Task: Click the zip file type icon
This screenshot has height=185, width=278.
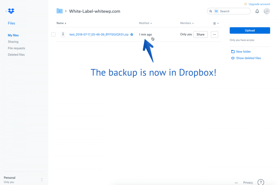Action: pos(63,34)
